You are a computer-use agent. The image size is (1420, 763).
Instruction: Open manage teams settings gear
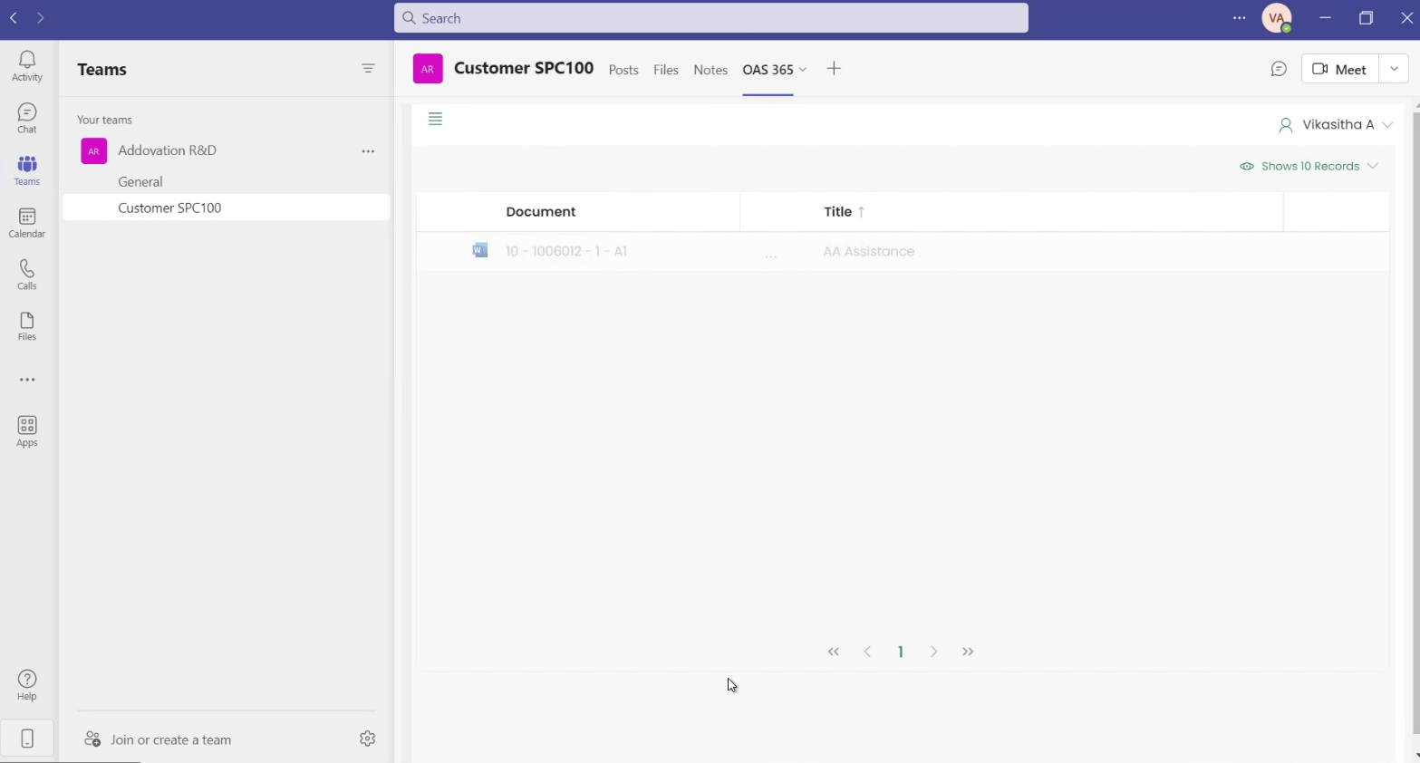tap(367, 739)
